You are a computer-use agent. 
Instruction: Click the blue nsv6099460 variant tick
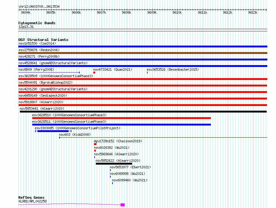113,183
